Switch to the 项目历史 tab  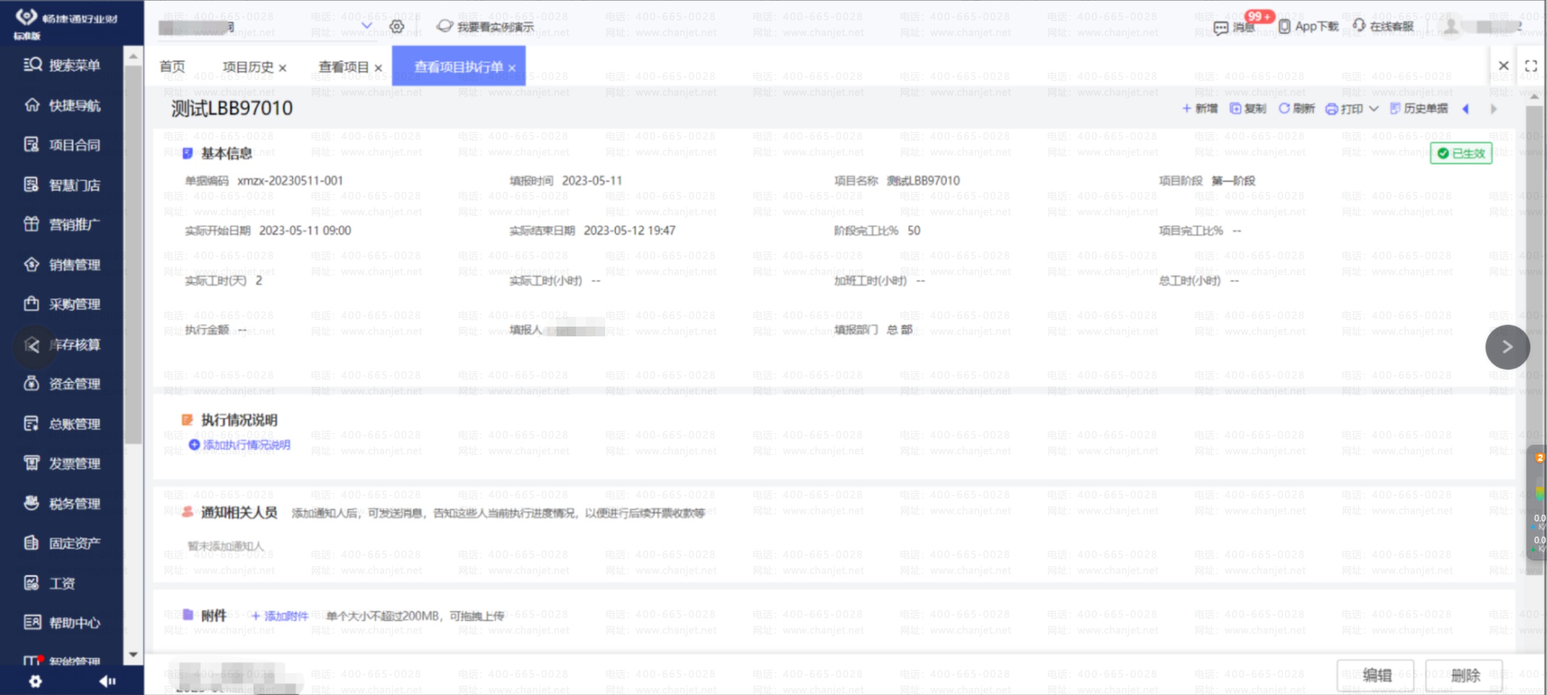(x=247, y=67)
